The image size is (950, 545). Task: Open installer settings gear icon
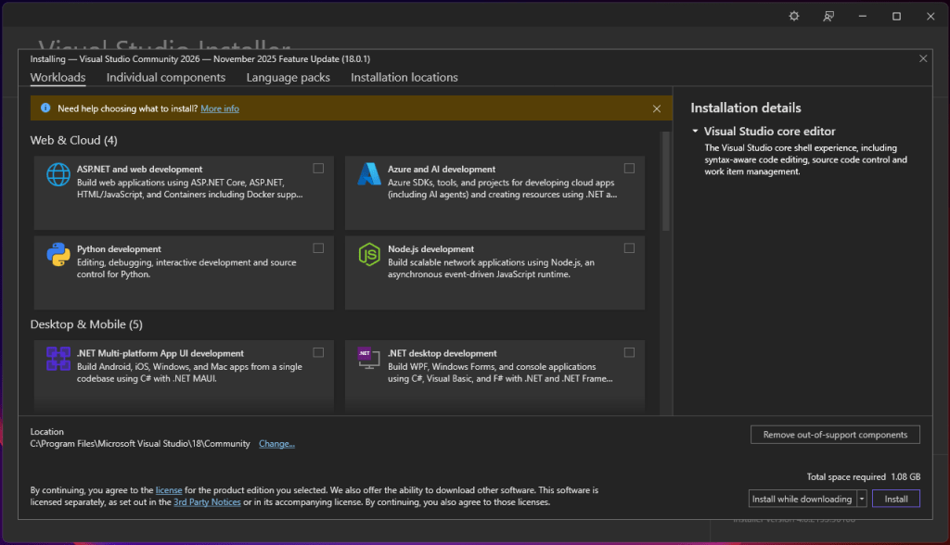click(x=793, y=16)
